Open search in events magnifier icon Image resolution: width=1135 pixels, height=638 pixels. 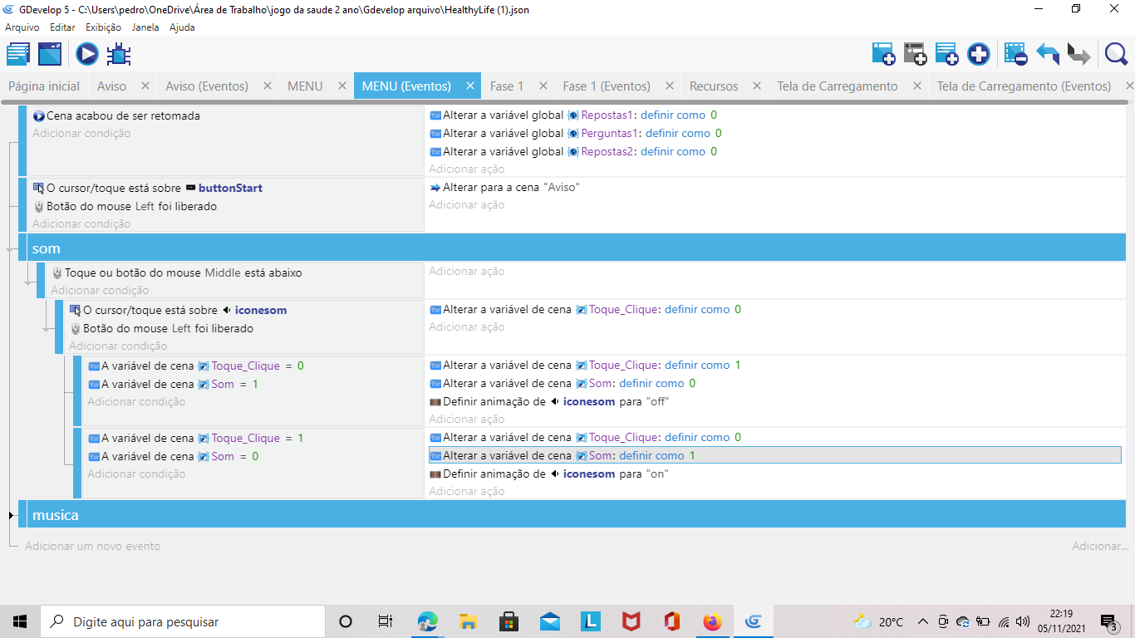pos(1116,55)
